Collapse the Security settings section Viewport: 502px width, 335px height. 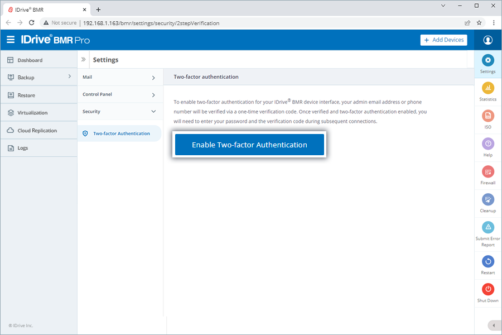[x=120, y=112]
